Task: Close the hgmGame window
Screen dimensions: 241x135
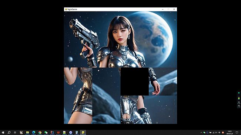Action: point(174,9)
